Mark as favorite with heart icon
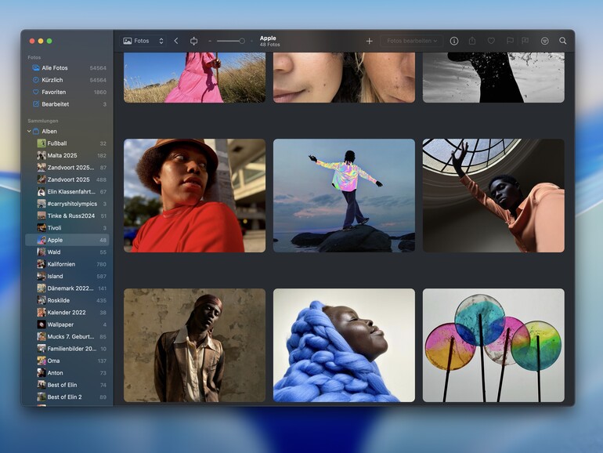Screen dimensions: 603x453 (491, 41)
